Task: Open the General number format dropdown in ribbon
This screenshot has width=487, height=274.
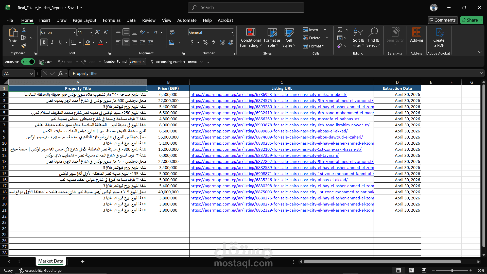Action: coord(232,32)
